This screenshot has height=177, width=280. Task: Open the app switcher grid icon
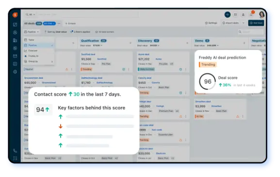point(15,159)
